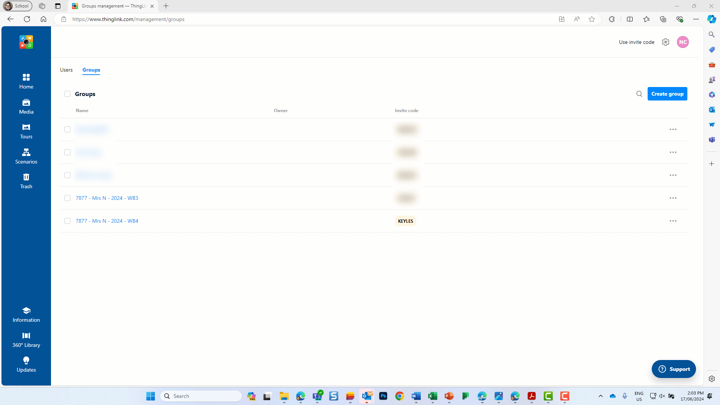
Task: Open the Updates section in sidebar
Action: [26, 364]
